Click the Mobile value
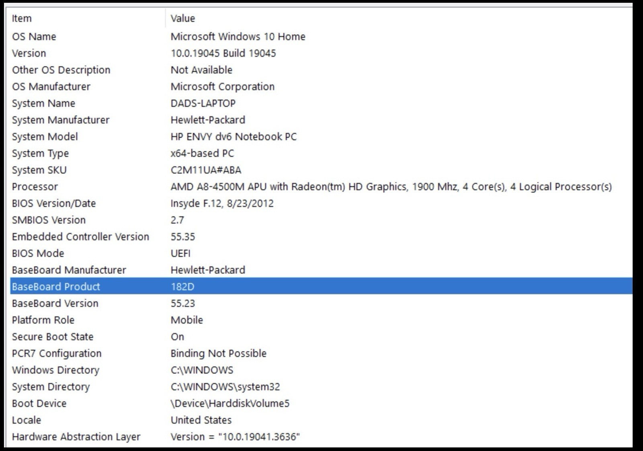Image resolution: width=643 pixels, height=451 pixels. coord(187,320)
